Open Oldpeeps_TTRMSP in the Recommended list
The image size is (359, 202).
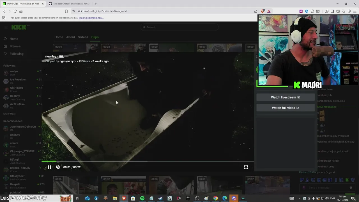click(x=22, y=153)
